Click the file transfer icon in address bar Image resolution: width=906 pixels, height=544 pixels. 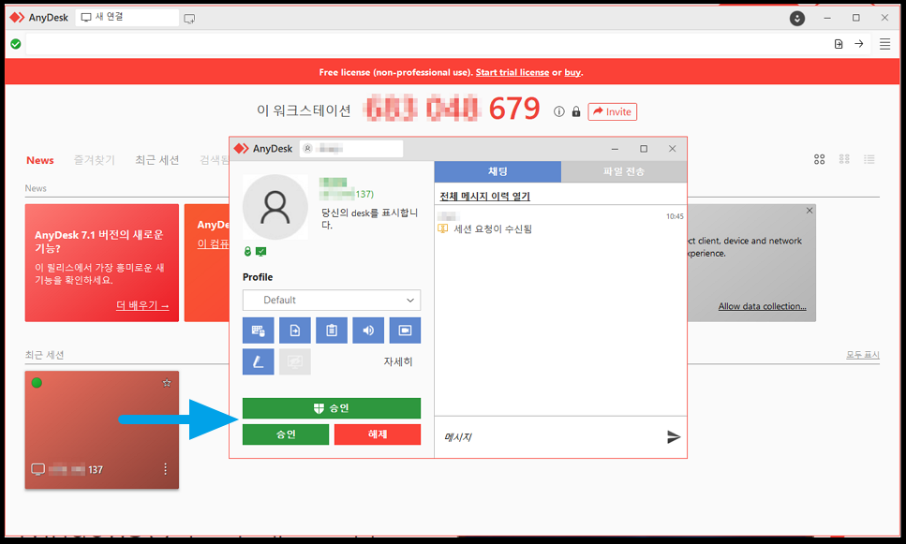tap(839, 44)
